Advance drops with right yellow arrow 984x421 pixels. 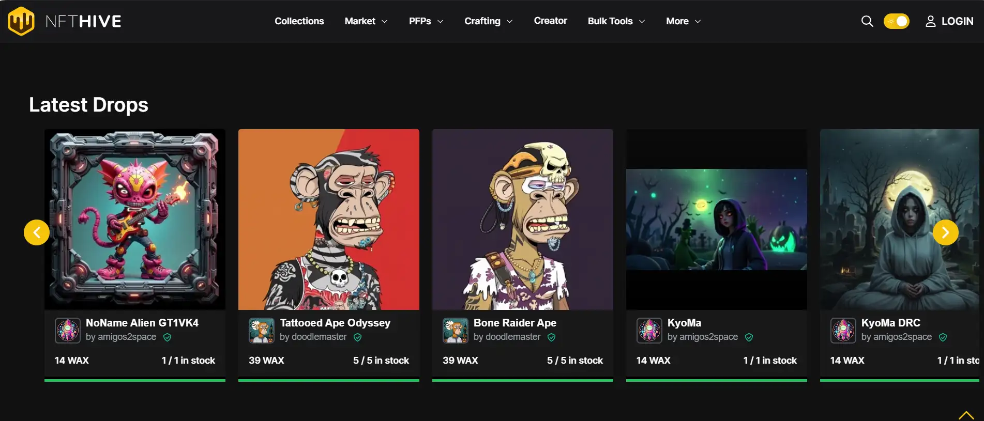(945, 232)
